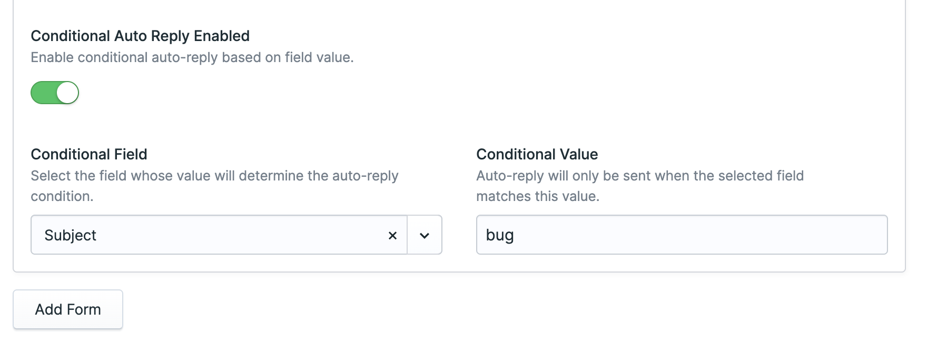Image resolution: width=927 pixels, height=342 pixels.
Task: Click the Add Form button
Action: click(x=67, y=309)
